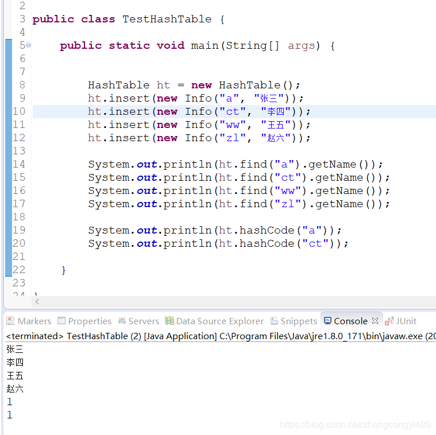
Task: Click console output 张三
Action: pos(15,349)
